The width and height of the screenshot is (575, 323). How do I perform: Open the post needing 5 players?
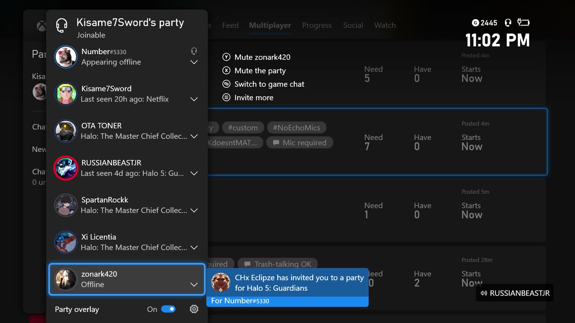[x=377, y=74]
